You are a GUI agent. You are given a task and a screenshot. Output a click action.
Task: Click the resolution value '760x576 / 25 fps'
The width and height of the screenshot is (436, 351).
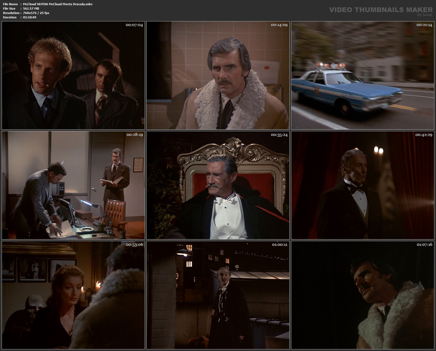(36, 13)
